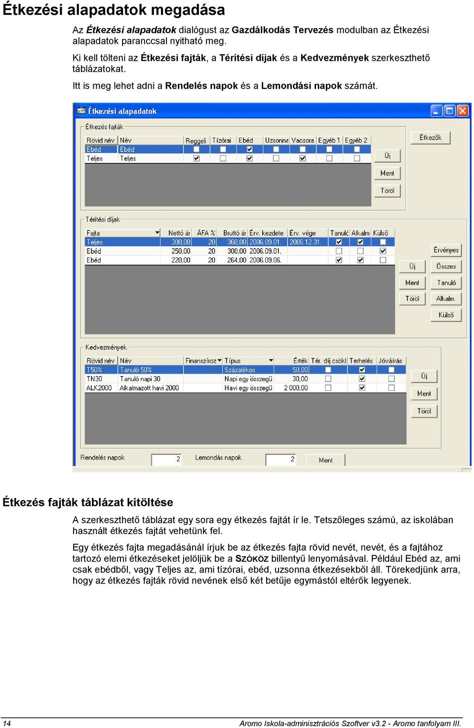Toggle Egyéb 2 checkbox in the Teljes meal row
Screen dimensions: 474x728
pyautogui.click(x=356, y=158)
